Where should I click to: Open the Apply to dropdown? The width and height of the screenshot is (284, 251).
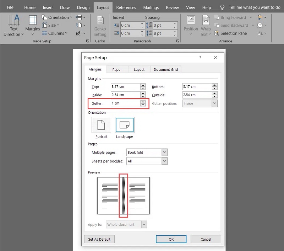tap(126, 225)
